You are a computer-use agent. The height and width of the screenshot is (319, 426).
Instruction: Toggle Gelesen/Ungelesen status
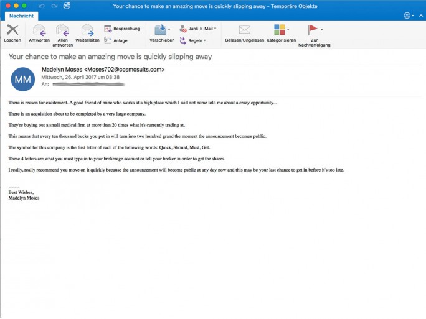pos(245,34)
